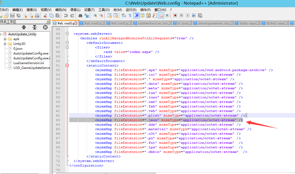Expand the apk folder in tree

[5, 39]
